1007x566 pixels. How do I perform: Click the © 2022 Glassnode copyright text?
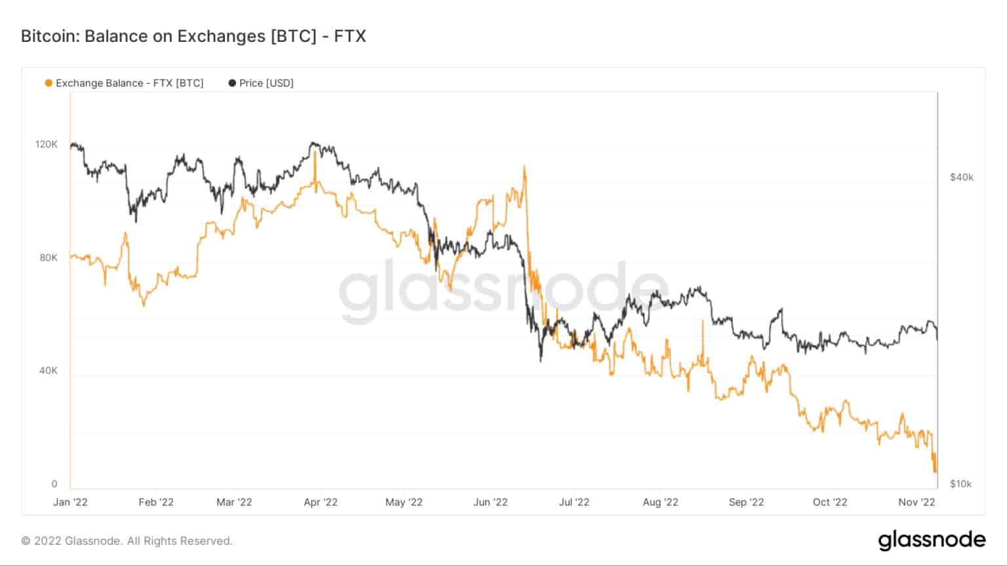coord(127,541)
